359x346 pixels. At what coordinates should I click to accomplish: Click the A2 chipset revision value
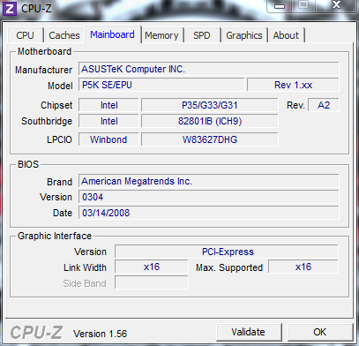[x=324, y=105]
